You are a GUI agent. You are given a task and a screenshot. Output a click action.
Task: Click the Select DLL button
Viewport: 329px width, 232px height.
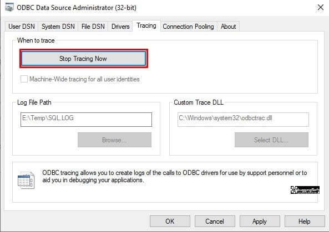[x=271, y=140]
